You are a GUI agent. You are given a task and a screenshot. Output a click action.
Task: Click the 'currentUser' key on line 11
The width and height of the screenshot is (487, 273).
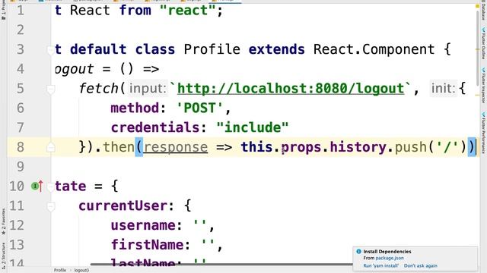tap(123, 206)
